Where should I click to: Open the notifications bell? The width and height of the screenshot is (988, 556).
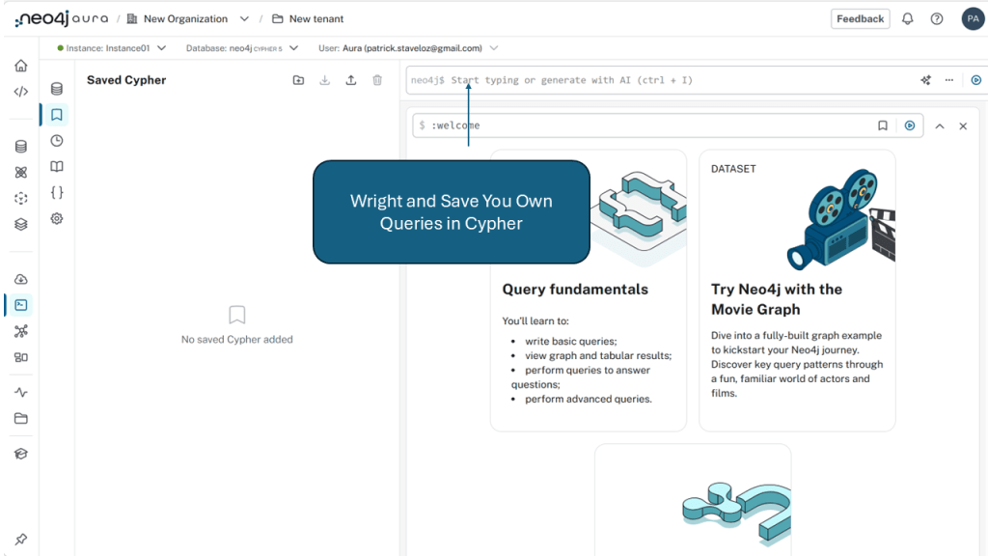pos(907,19)
